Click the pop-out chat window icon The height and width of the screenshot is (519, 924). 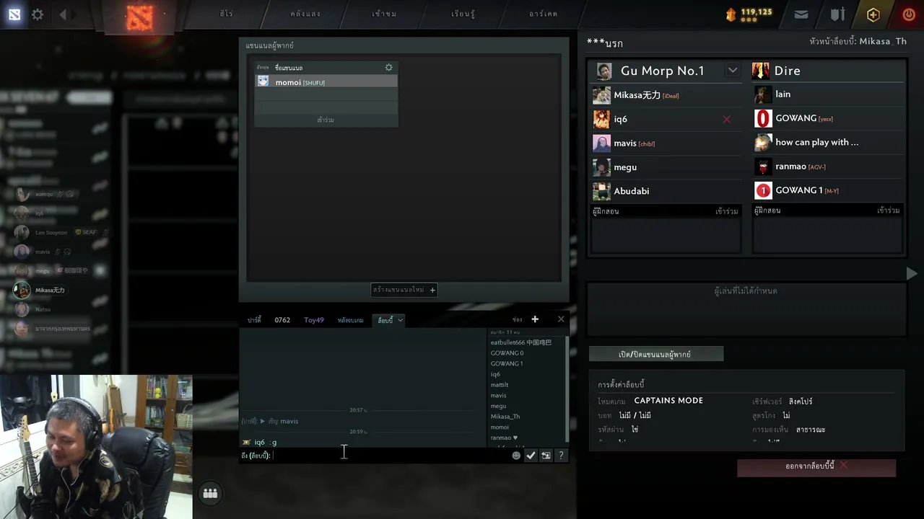[x=546, y=456]
